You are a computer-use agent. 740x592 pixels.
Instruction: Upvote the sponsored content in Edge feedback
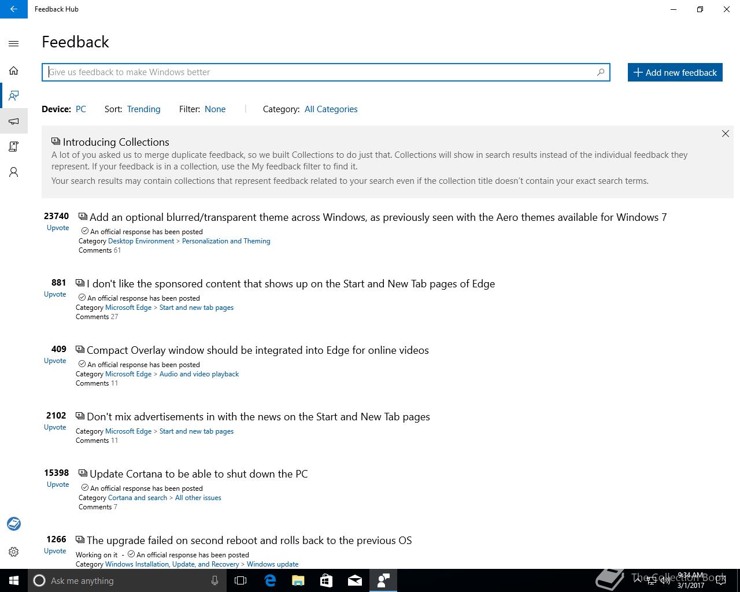[x=55, y=294]
